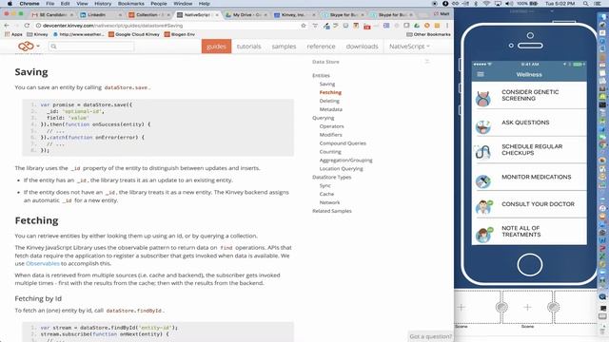The width and height of the screenshot is (609, 342).
Task: Open the hamburger menu in the Wellness app
Action: (481, 74)
